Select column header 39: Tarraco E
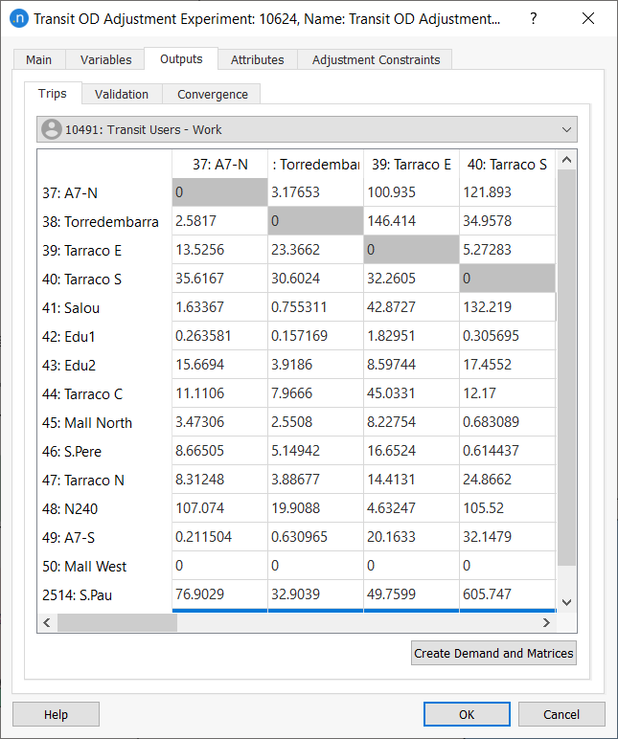 (x=411, y=164)
